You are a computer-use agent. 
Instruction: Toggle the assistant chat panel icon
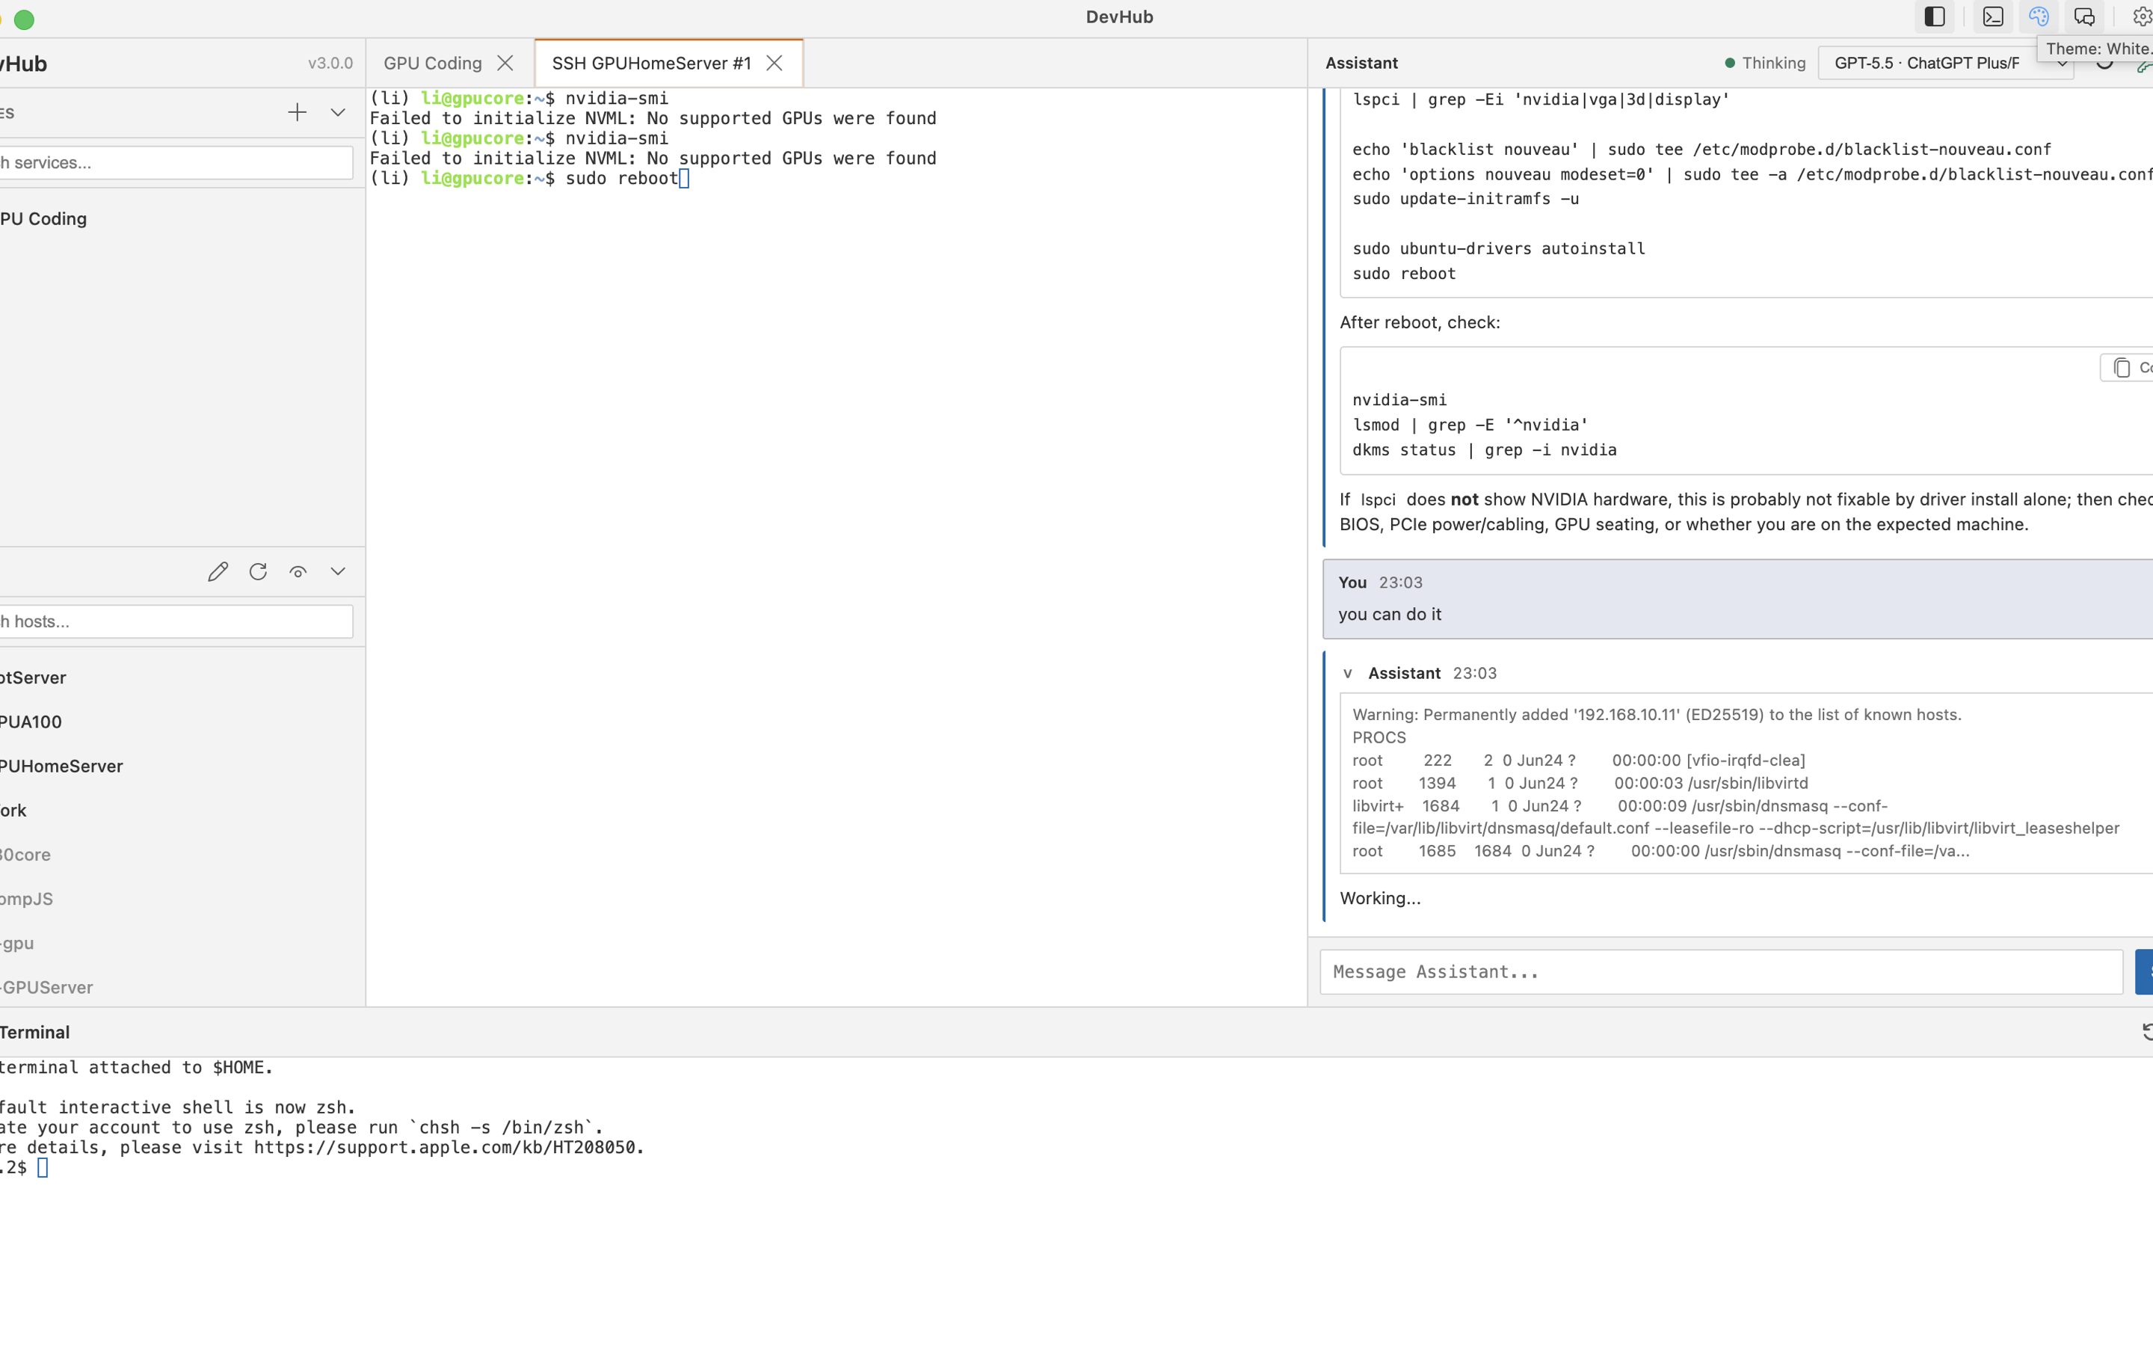pos(2083,17)
